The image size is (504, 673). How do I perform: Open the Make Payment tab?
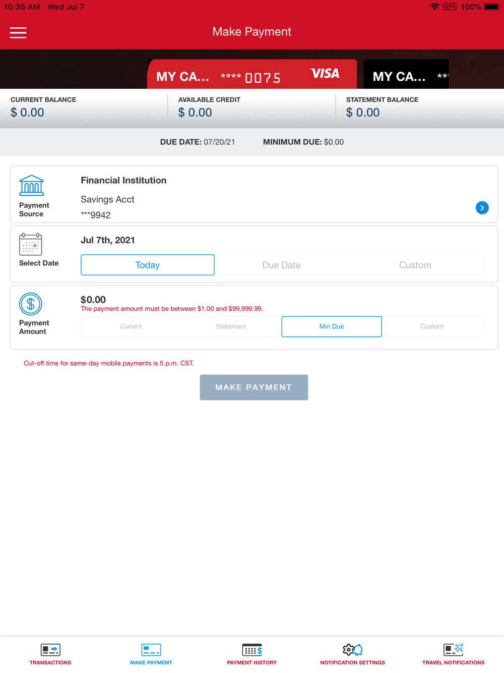tap(151, 654)
